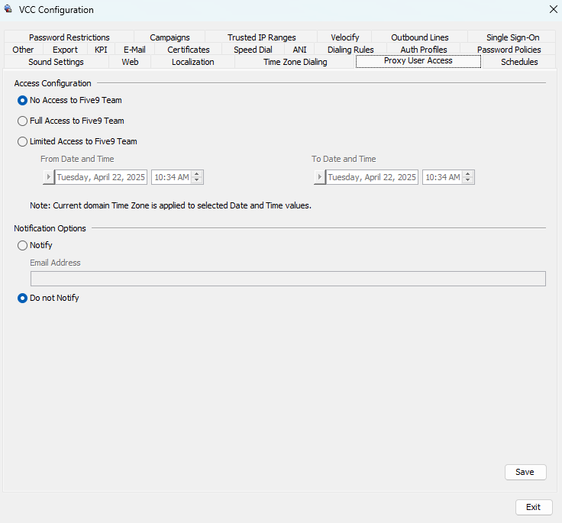The height and width of the screenshot is (523, 562).
Task: Decrease To time with down spinner arrow
Action: pos(468,180)
